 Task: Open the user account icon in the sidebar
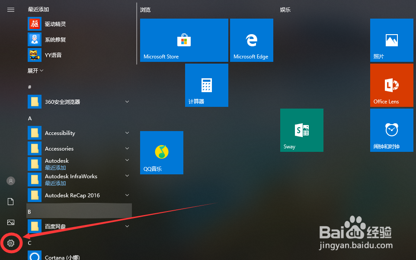11,181
